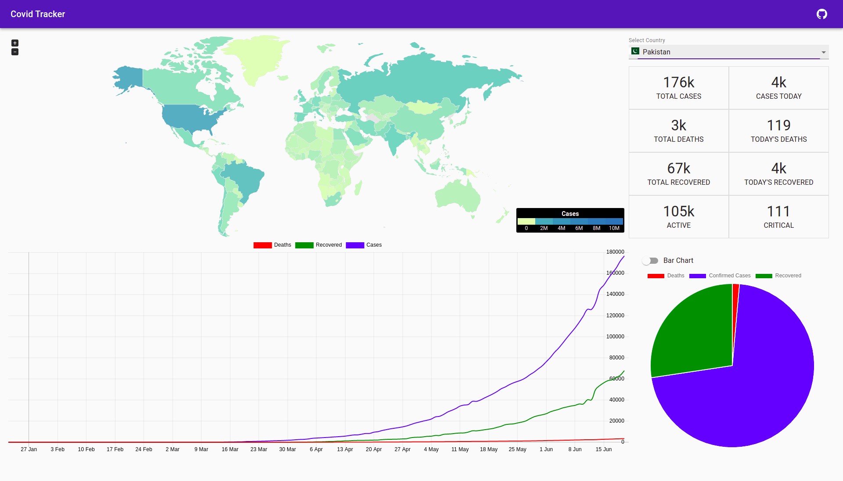Open the GitHub repository icon

click(821, 14)
